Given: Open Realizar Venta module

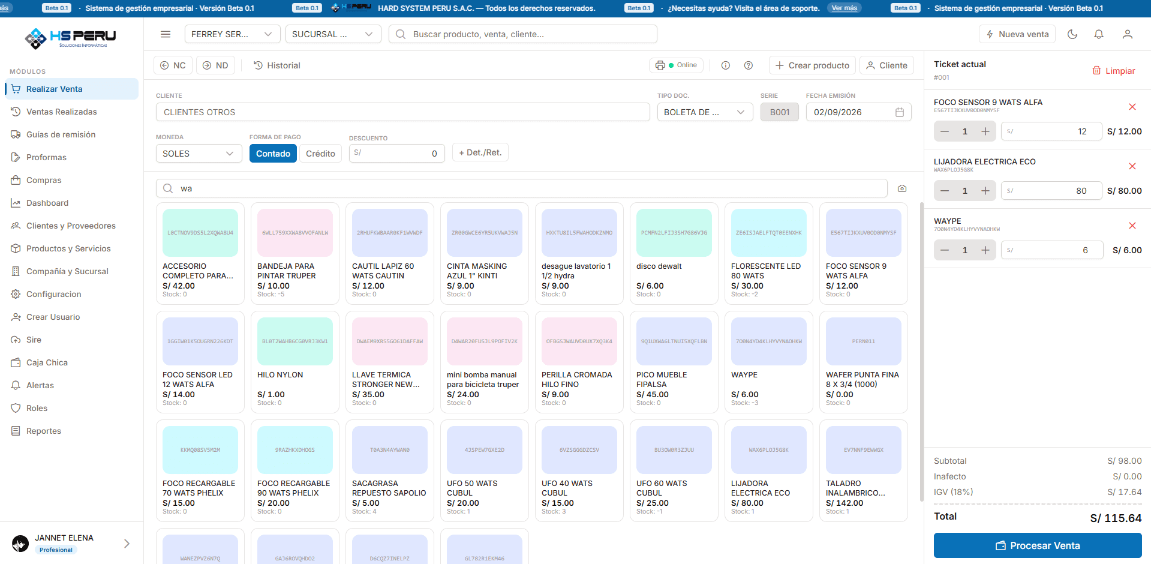Looking at the screenshot, I should pos(71,89).
